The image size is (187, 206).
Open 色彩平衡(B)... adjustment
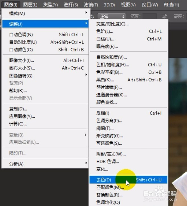click(x=128, y=72)
